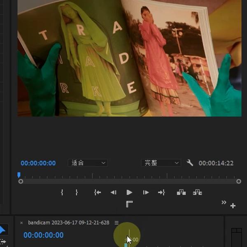Click the program monitor timecode 00:00:00:00

pos(38,163)
